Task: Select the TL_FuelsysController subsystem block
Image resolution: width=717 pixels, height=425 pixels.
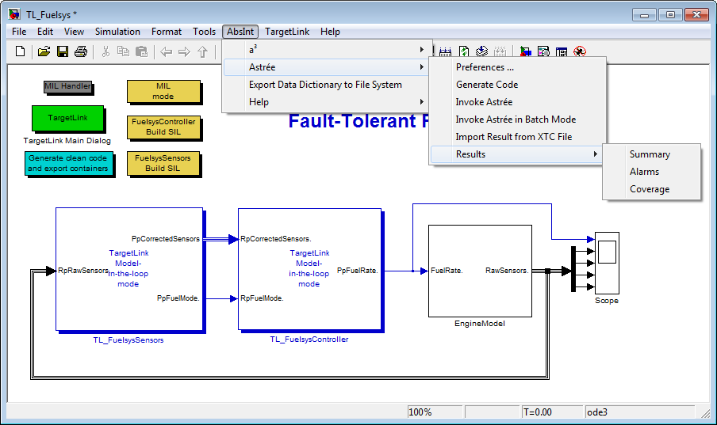Action: [309, 269]
